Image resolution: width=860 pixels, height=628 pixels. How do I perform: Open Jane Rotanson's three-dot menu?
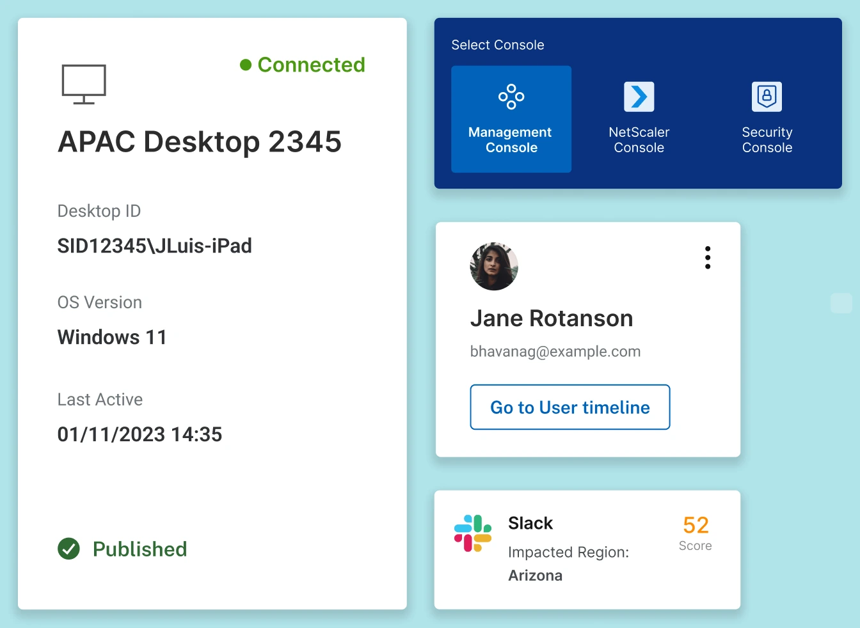(x=708, y=257)
